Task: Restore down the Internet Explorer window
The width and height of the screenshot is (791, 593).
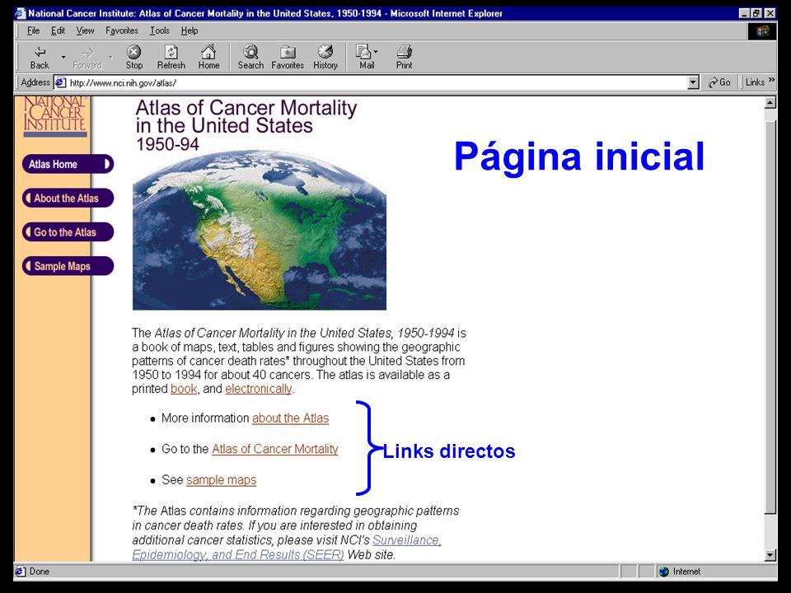Action: [x=756, y=14]
